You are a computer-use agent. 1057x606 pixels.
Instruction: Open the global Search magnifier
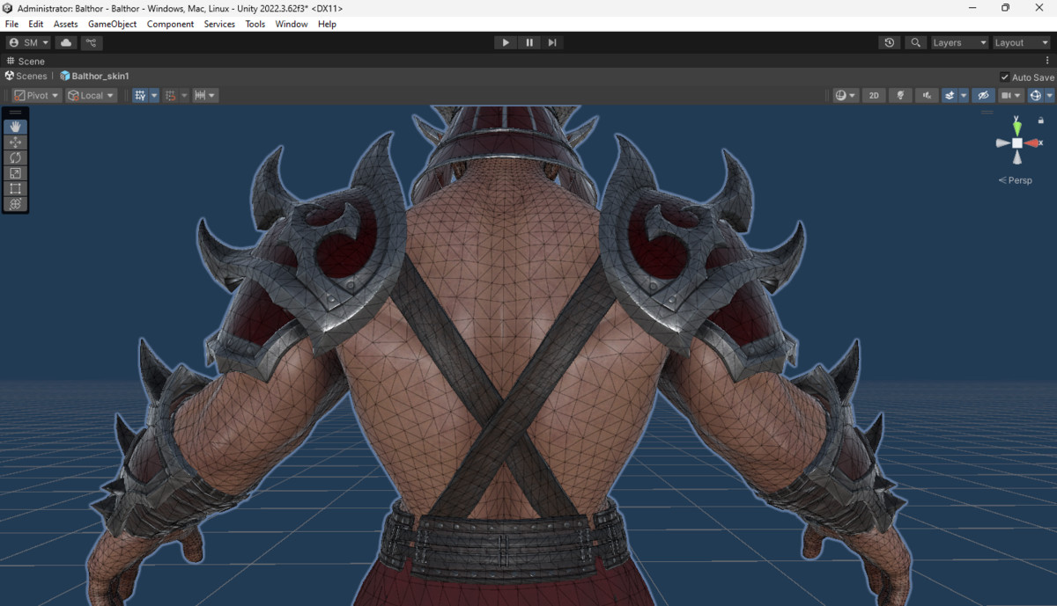[x=916, y=42]
